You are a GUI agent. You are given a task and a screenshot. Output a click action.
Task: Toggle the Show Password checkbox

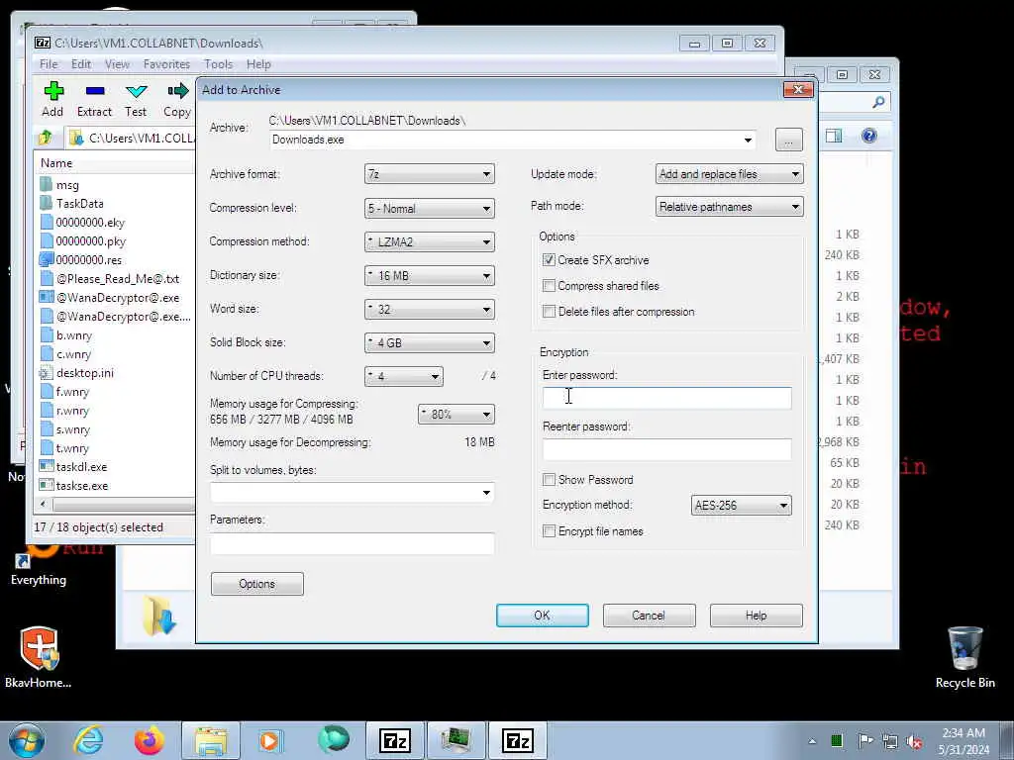click(549, 480)
